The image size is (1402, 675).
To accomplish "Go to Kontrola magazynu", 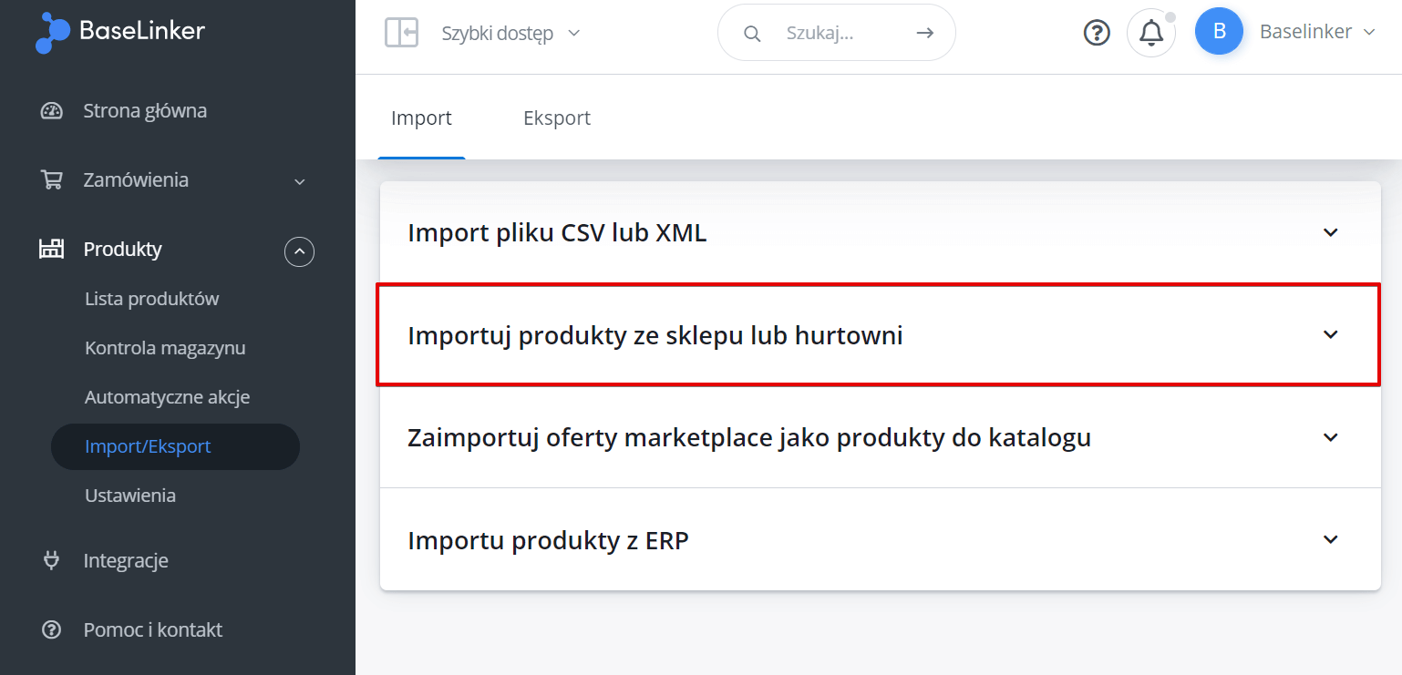I will click(165, 348).
